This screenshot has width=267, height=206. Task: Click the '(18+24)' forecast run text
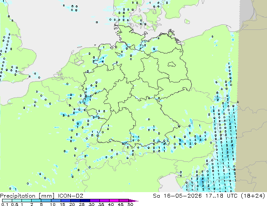[x=253, y=196]
